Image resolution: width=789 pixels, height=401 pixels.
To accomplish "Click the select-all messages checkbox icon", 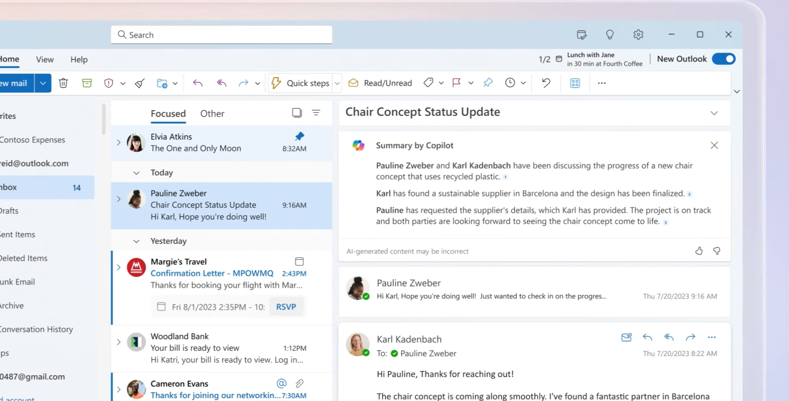I will 297,113.
